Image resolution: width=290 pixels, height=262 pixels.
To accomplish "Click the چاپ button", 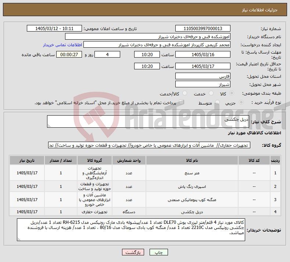I will pyautogui.click(x=159, y=252).
